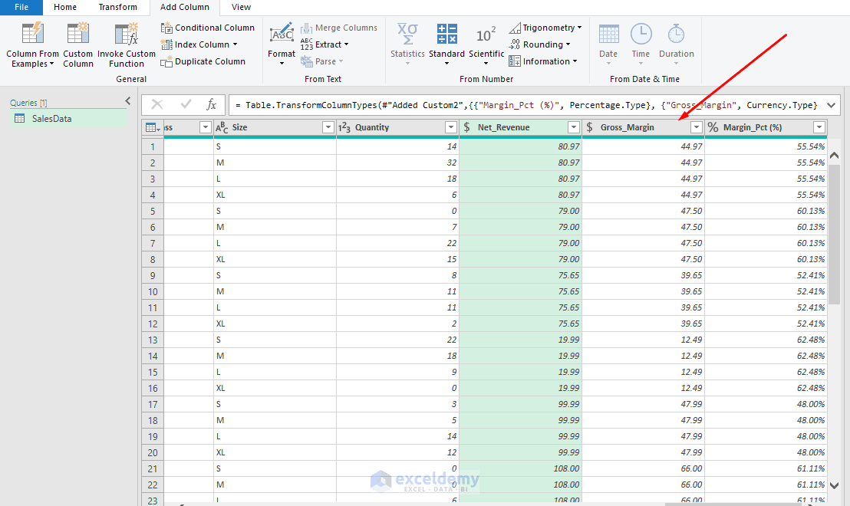850x506 pixels.
Task: Open Margin_Pct (%) filter dropdown
Action: (x=819, y=127)
